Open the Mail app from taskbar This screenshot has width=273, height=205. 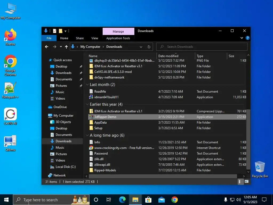pyautogui.click(x=161, y=200)
